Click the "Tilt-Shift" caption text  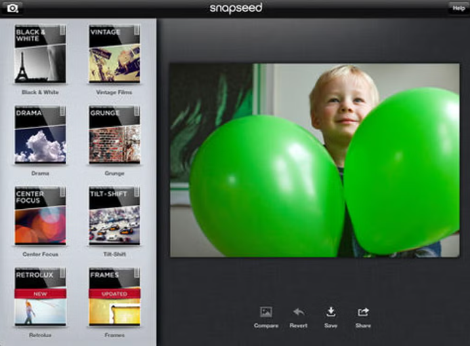(114, 254)
